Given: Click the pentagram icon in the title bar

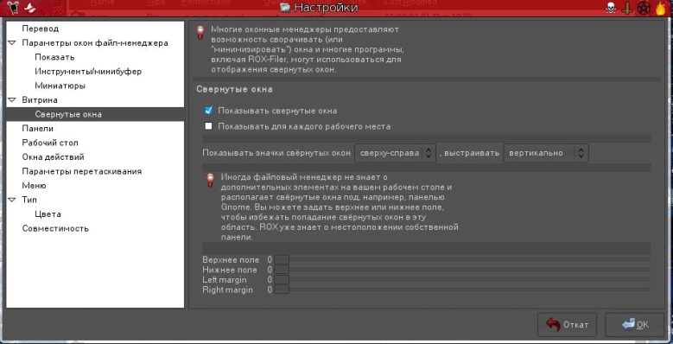Looking at the screenshot, I should coord(644,8).
